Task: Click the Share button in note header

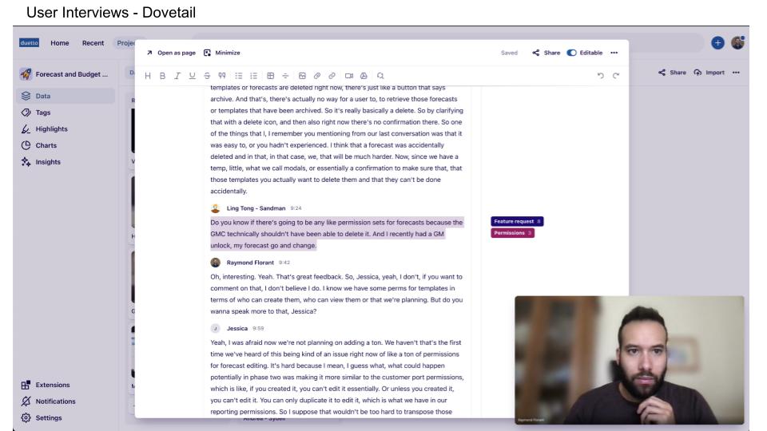Action: click(x=546, y=53)
